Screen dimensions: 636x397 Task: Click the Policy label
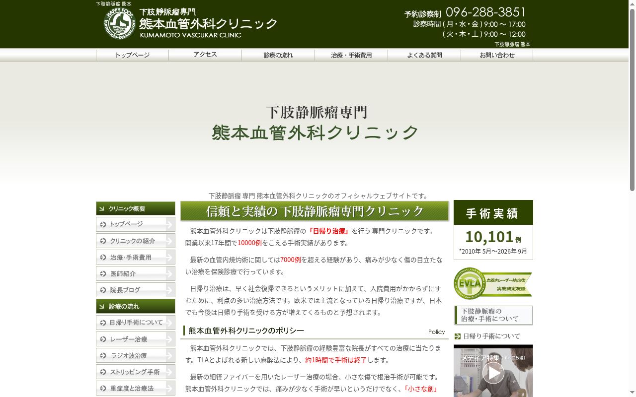pyautogui.click(x=436, y=332)
